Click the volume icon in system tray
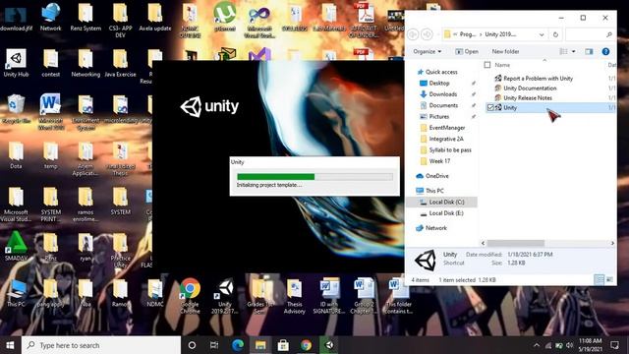Image resolution: width=629 pixels, height=354 pixels. [570, 345]
